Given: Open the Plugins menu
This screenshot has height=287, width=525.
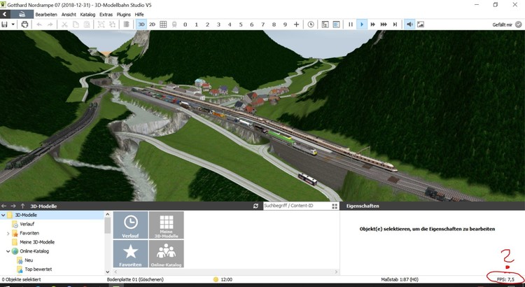Looking at the screenshot, I should [124, 14].
